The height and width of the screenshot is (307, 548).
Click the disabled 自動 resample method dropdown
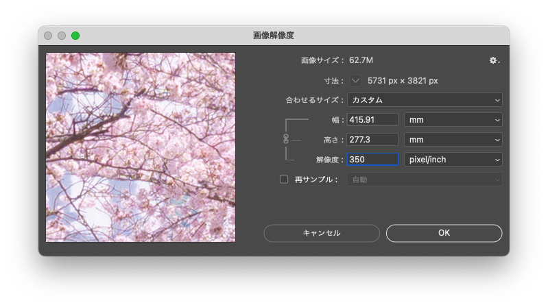tap(425, 180)
